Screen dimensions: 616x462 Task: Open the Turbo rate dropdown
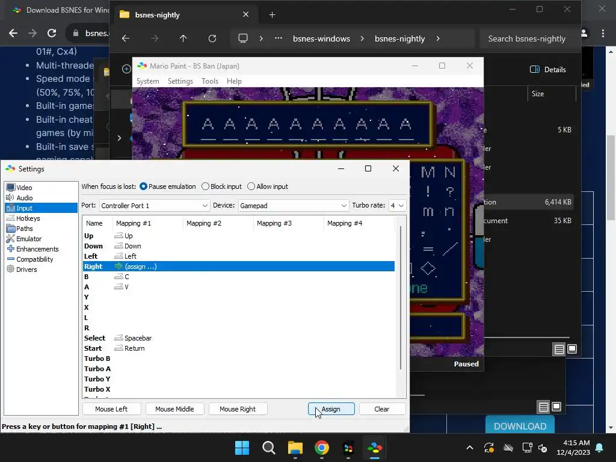[397, 206]
